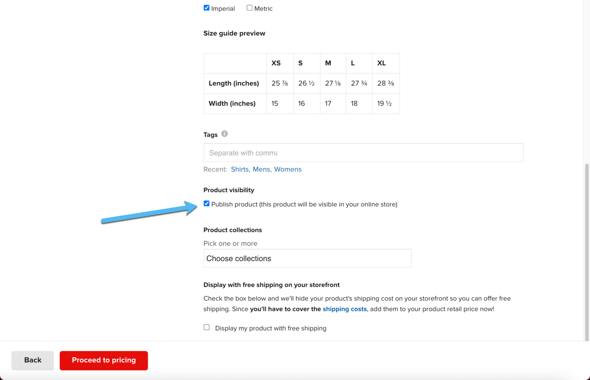590x380 pixels.
Task: Enable the Metric units checkbox
Action: point(249,7)
